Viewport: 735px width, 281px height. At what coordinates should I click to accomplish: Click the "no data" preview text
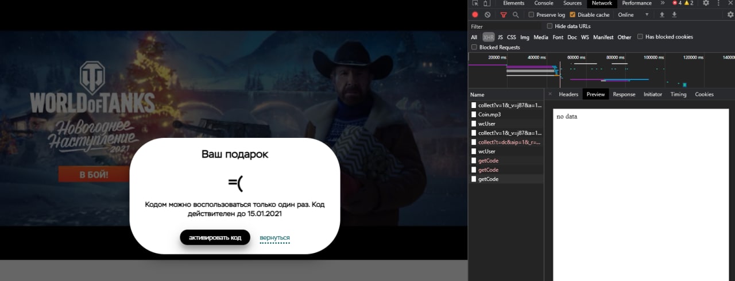[567, 117]
